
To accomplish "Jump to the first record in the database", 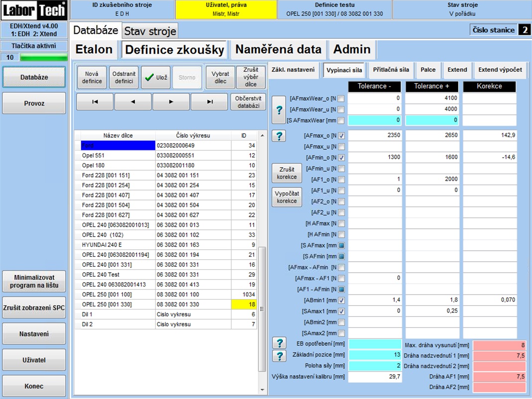I will (x=95, y=102).
